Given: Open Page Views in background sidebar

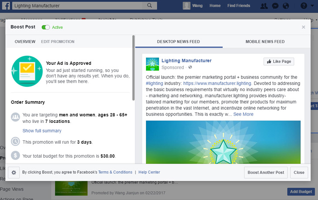Looking at the screenshot, I should [12, 189].
